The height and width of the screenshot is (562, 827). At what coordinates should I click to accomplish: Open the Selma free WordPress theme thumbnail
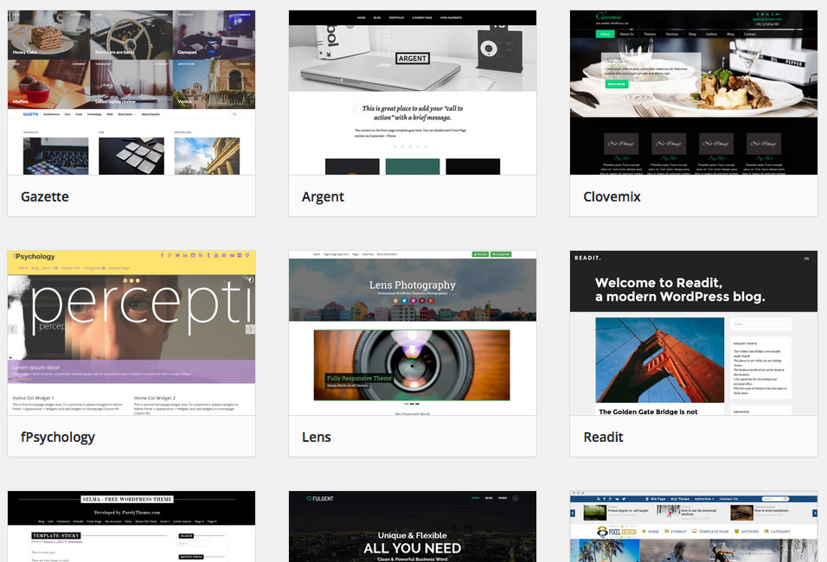(x=131, y=527)
